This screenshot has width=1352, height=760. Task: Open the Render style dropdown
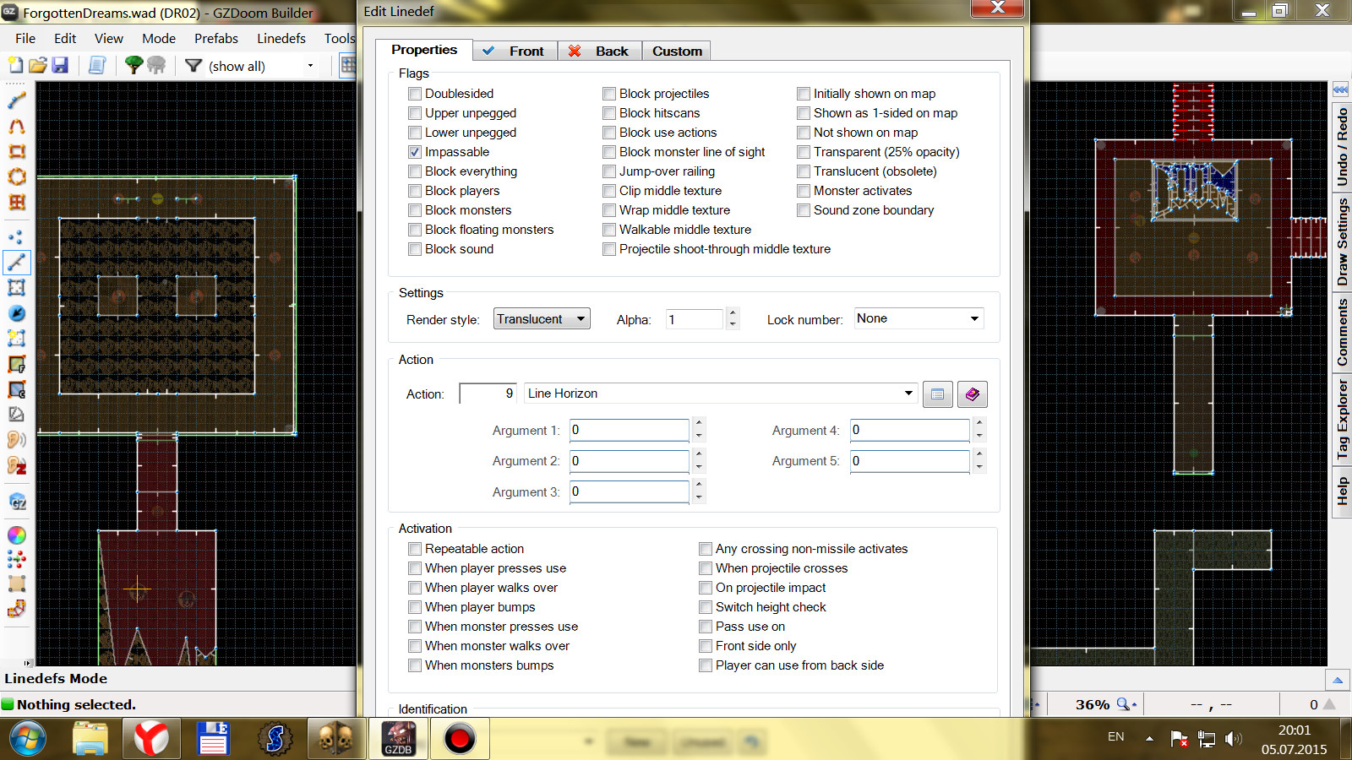click(542, 319)
